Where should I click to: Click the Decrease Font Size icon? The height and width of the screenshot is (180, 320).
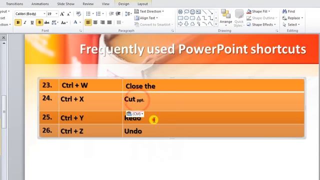click(x=69, y=14)
